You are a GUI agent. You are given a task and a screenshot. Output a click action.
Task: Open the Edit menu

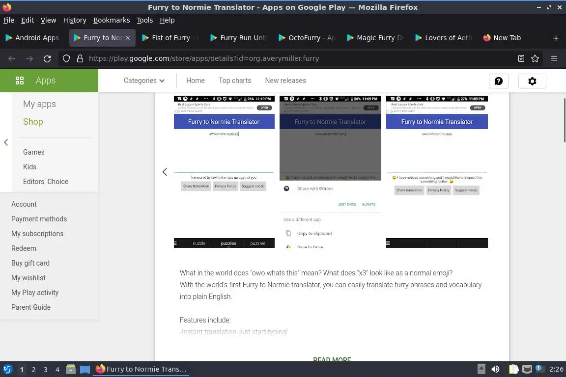pyautogui.click(x=28, y=20)
